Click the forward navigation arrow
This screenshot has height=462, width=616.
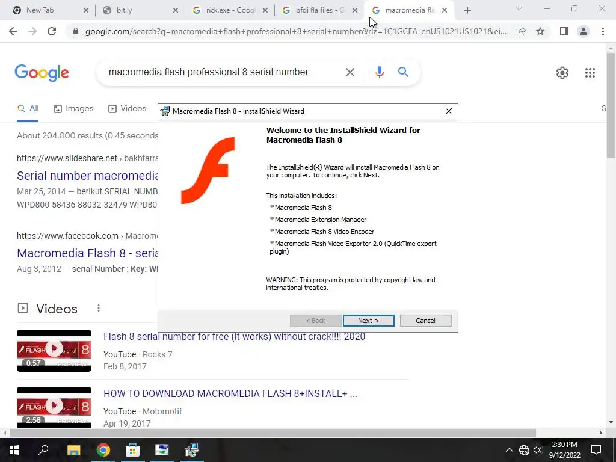(32, 31)
